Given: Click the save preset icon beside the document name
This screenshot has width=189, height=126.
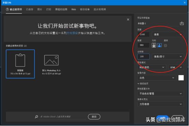Looking at the screenshot, I should pos(182,23).
